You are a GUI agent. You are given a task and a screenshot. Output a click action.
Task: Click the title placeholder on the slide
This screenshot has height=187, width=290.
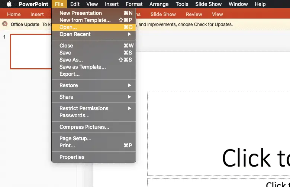coord(219,133)
